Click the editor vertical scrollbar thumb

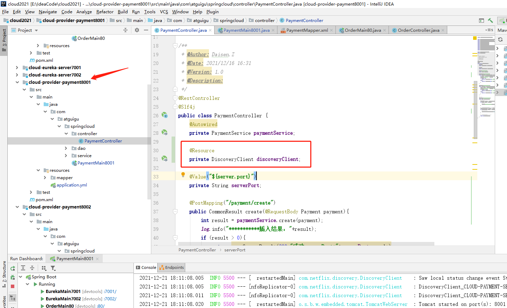(475, 110)
